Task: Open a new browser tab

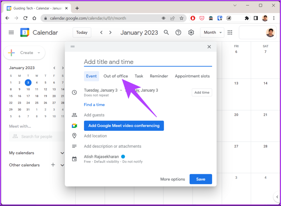Action: 77,8
